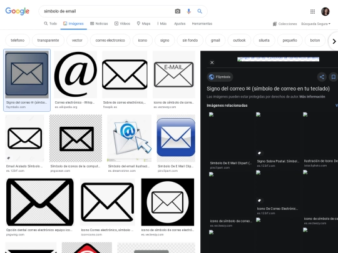The image size is (338, 253).
Task: Select the silueta chip
Action: click(x=264, y=41)
